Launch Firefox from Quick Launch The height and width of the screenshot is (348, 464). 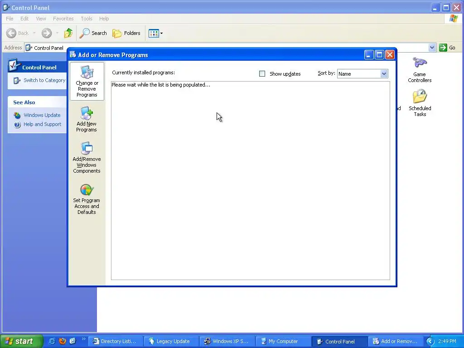point(63,341)
